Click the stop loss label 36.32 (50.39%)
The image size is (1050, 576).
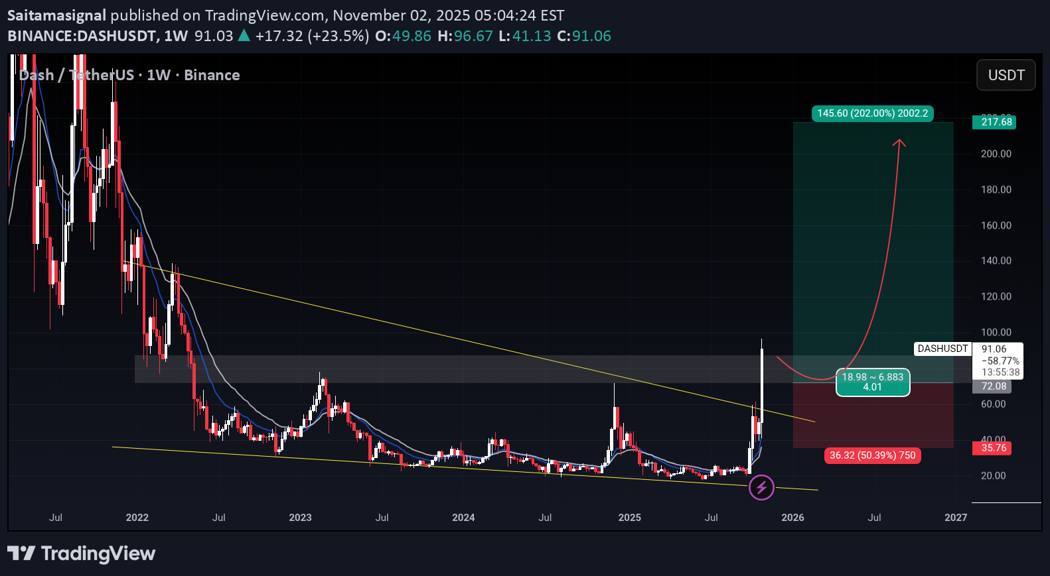click(872, 455)
